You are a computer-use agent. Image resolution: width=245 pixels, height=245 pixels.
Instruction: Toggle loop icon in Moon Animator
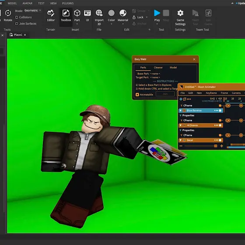[x=185, y=99]
